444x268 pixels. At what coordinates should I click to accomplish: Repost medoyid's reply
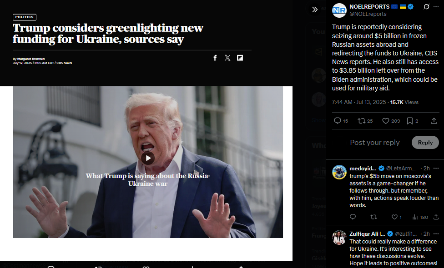[373, 217]
